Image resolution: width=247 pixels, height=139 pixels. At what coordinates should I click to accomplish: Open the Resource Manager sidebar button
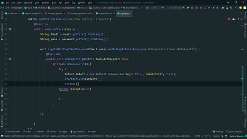(2, 32)
